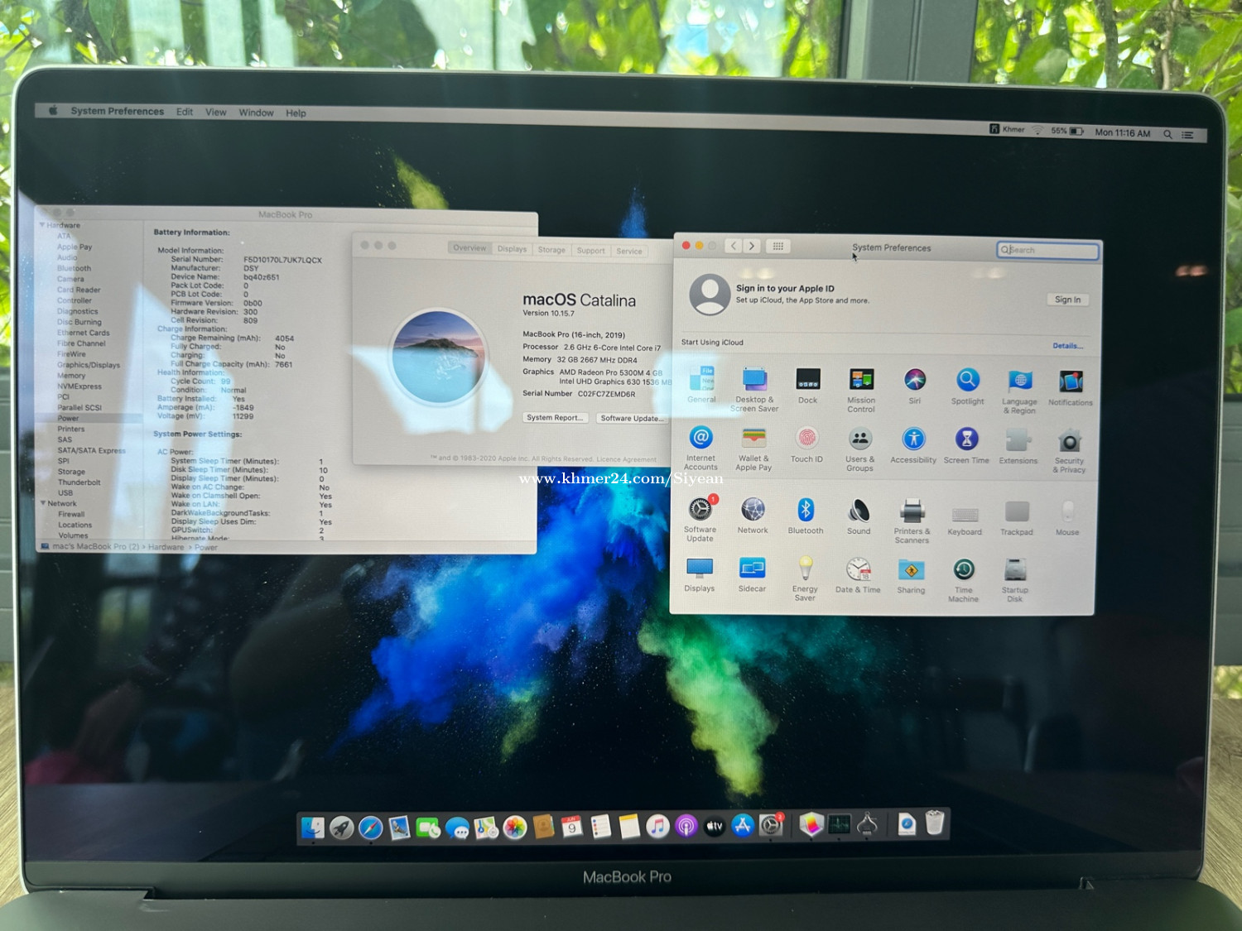Open Screen Time preferences
This screenshot has width=1242, height=931.
966,445
